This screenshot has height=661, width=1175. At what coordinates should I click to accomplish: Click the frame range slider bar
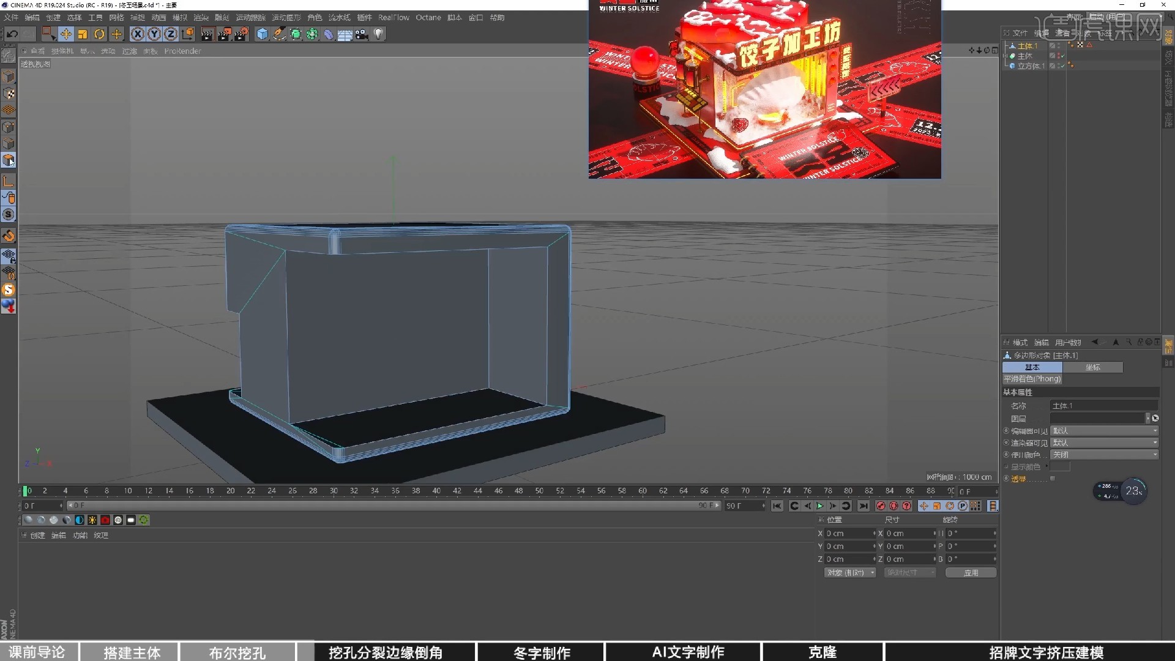(394, 506)
